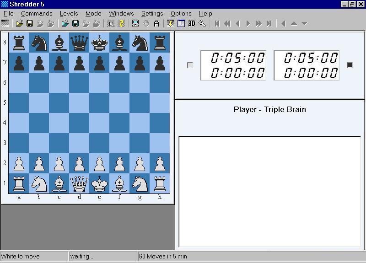Click the yellow double-arrow flip board icon

[x=170, y=23]
